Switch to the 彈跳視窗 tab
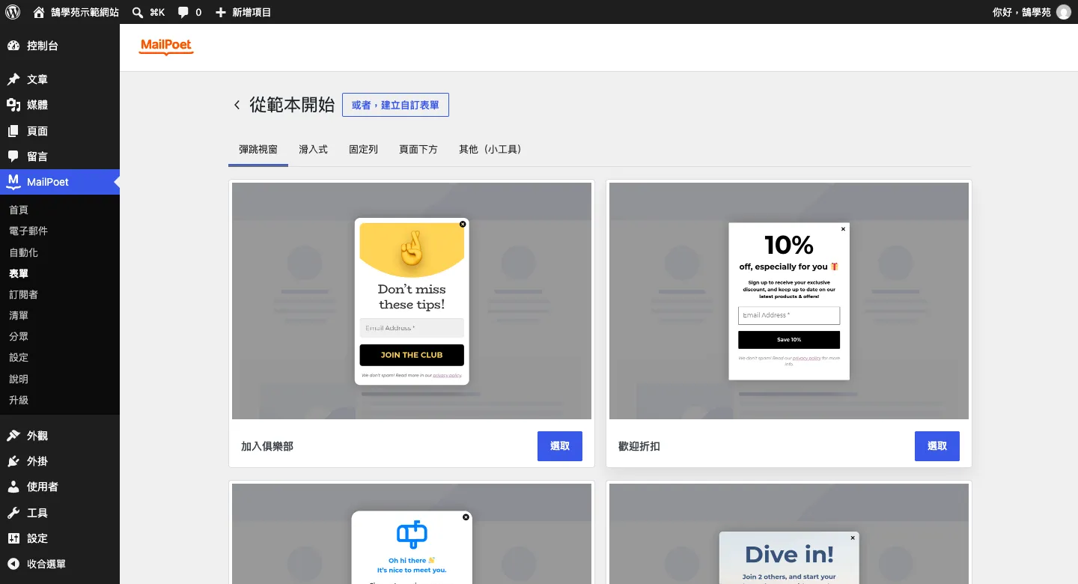The width and height of the screenshot is (1078, 584). pyautogui.click(x=258, y=150)
